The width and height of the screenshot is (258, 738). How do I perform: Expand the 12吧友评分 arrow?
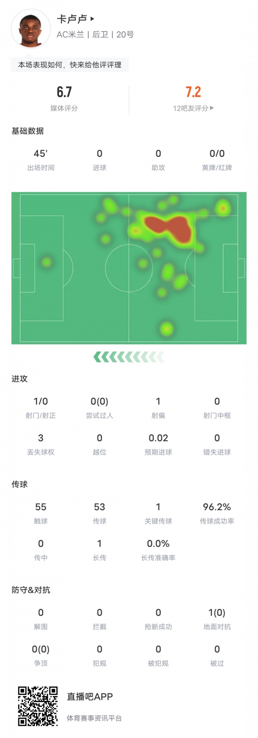coord(212,108)
